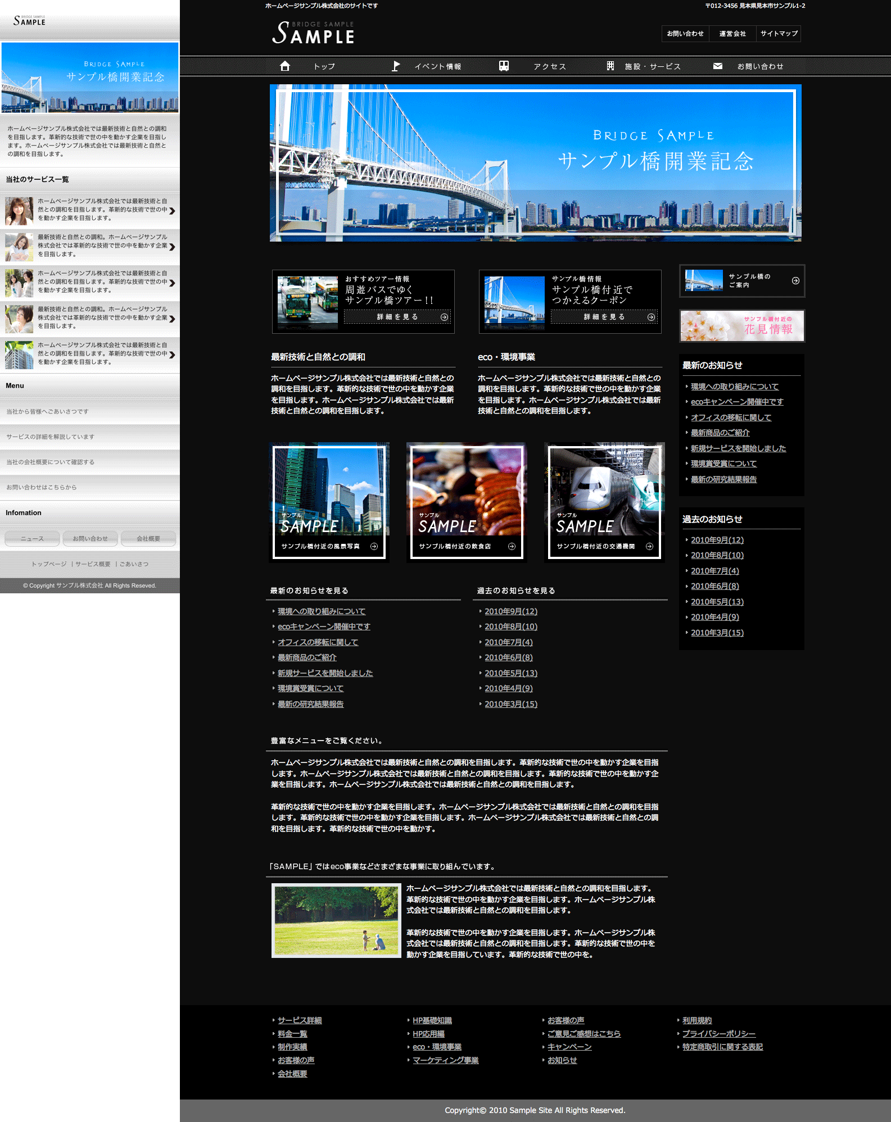Click the train icon for access

(504, 66)
